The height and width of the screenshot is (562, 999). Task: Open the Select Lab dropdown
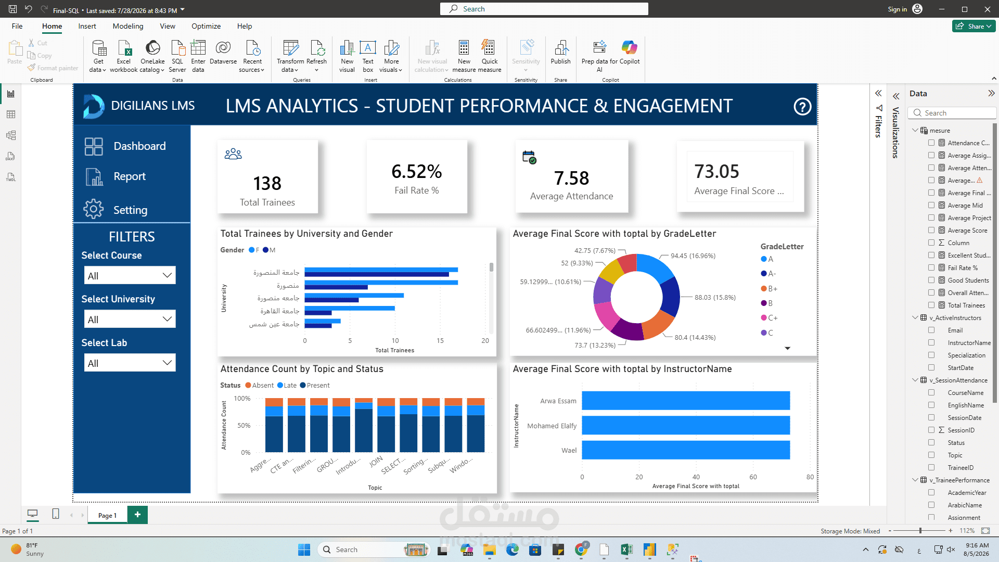click(x=130, y=363)
